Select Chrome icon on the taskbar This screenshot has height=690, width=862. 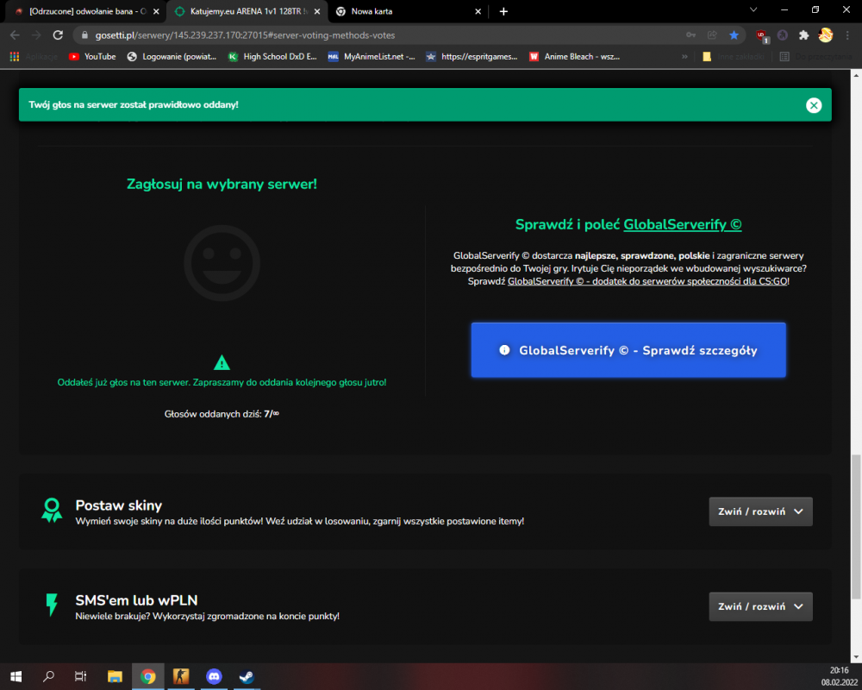pyautogui.click(x=148, y=676)
